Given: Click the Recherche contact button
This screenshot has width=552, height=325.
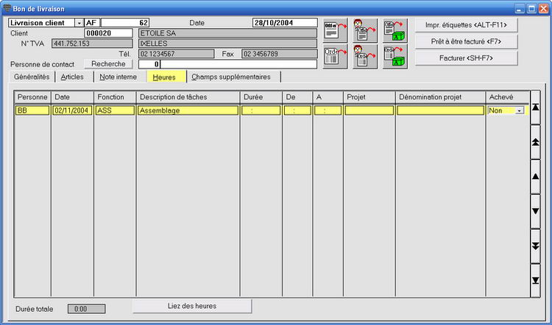Looking at the screenshot, I should pos(108,64).
